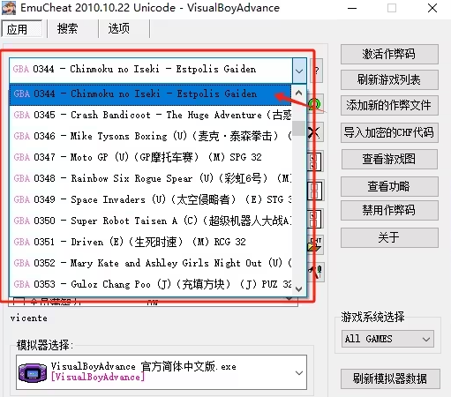
Task: Click the check-all cheats icon
Action: coord(314,161)
